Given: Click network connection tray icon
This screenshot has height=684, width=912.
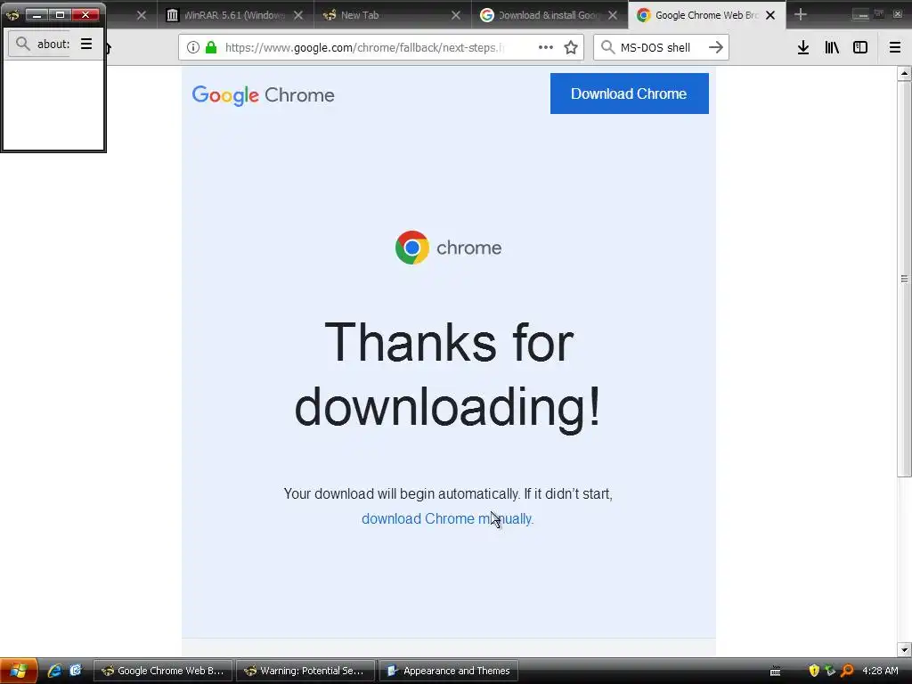Looking at the screenshot, I should (831, 671).
